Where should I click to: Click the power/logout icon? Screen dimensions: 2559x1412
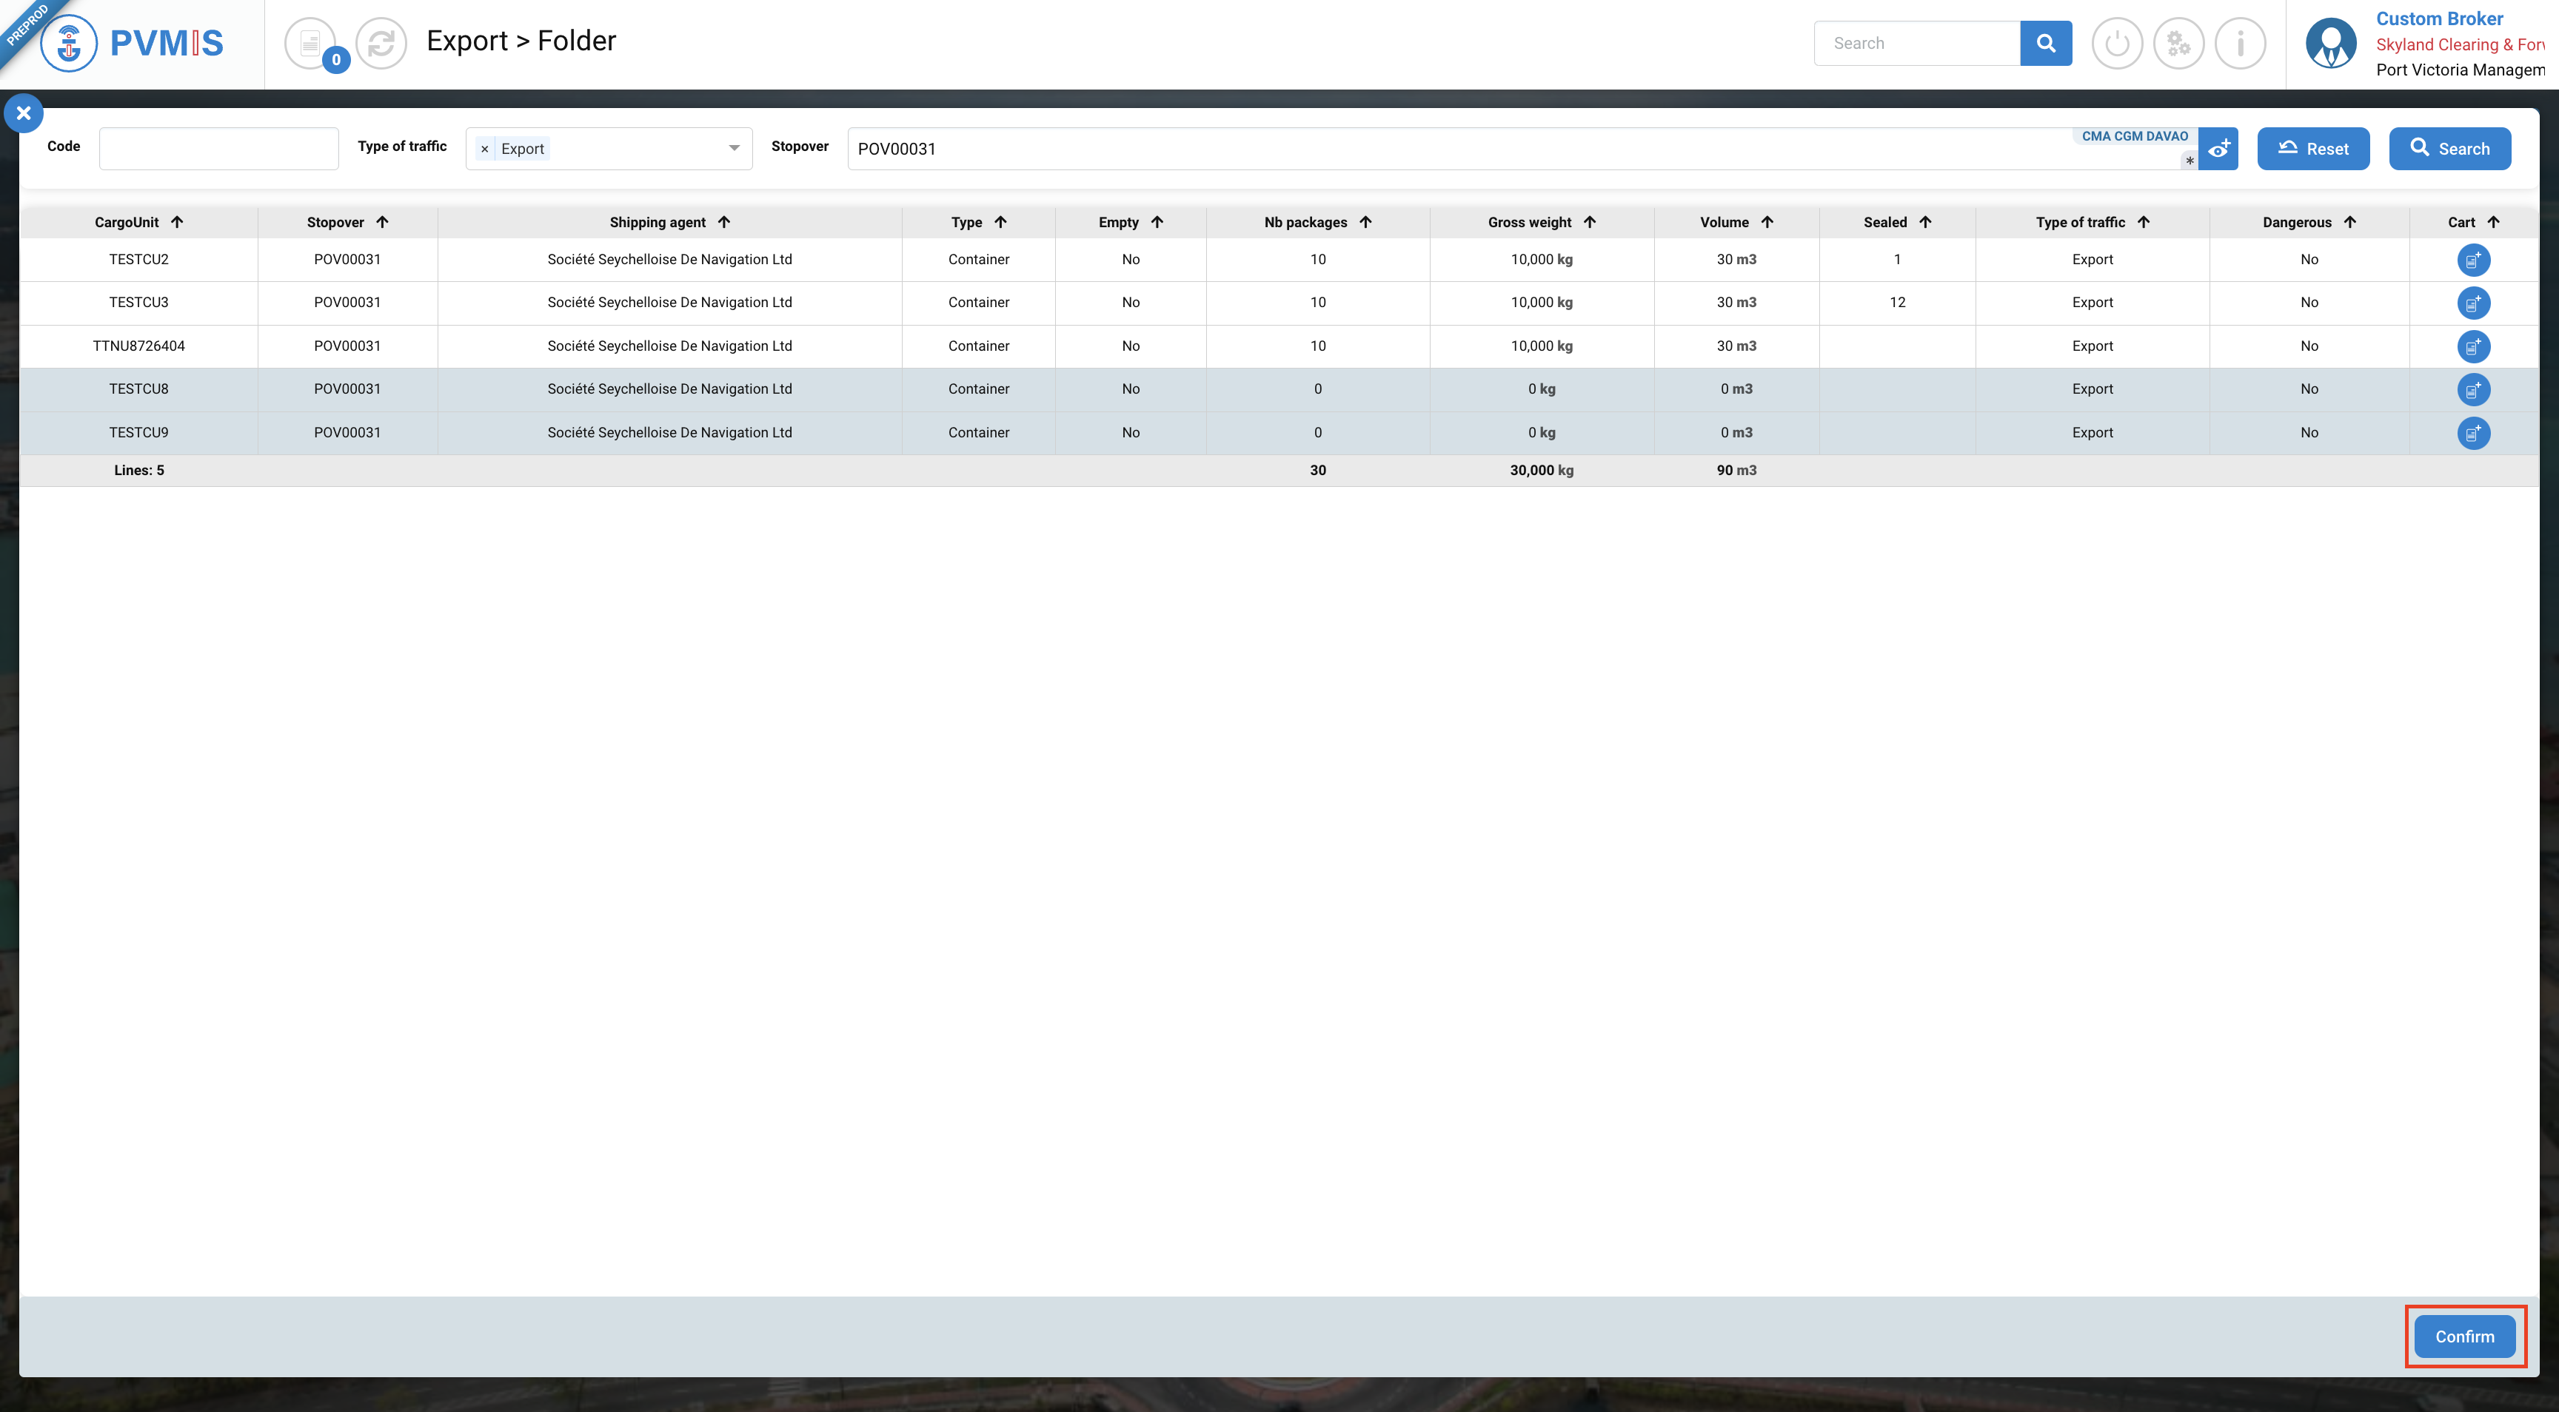(x=2117, y=44)
